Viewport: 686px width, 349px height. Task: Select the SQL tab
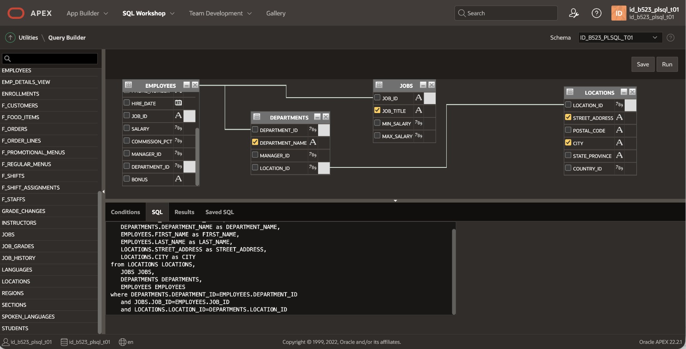pyautogui.click(x=157, y=212)
